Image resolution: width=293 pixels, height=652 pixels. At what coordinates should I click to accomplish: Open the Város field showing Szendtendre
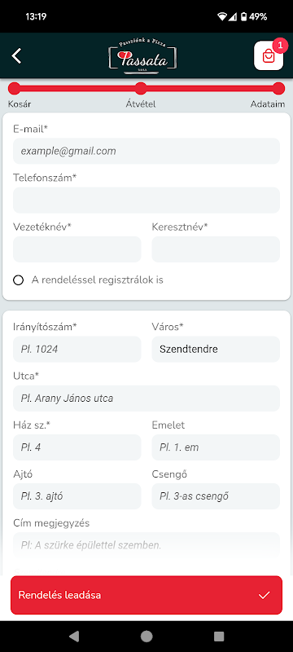(216, 350)
